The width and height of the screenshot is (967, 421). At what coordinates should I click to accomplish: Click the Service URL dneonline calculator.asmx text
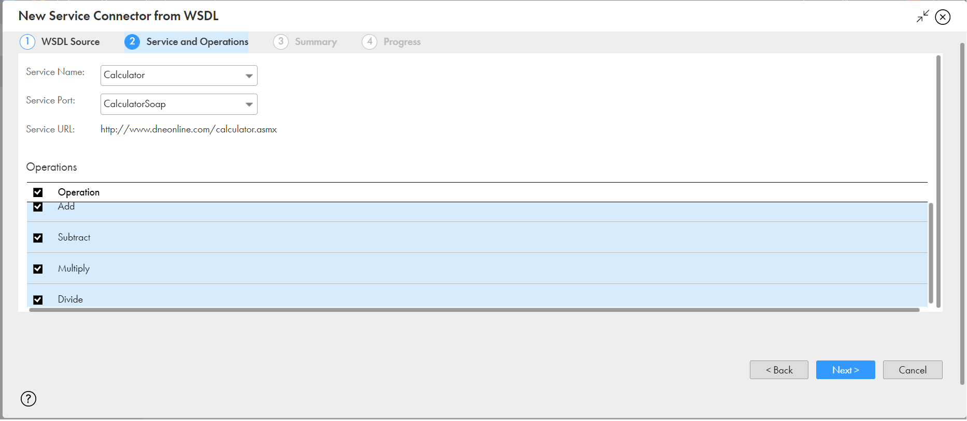[x=189, y=129]
